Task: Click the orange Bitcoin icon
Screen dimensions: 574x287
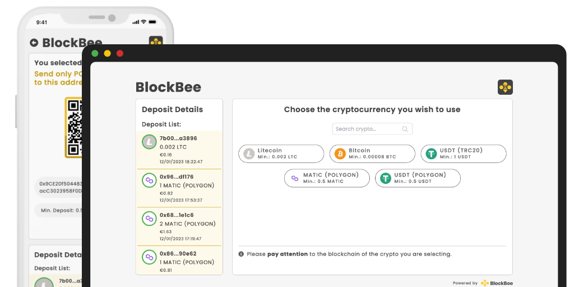Action: click(340, 154)
